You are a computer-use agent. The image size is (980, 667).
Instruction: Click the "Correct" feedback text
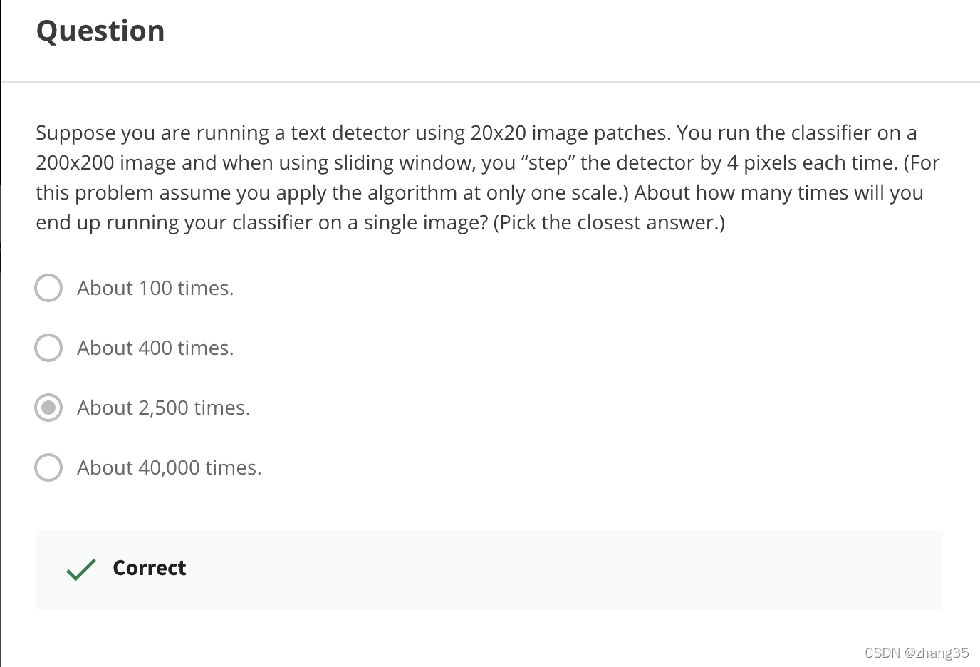pos(150,568)
